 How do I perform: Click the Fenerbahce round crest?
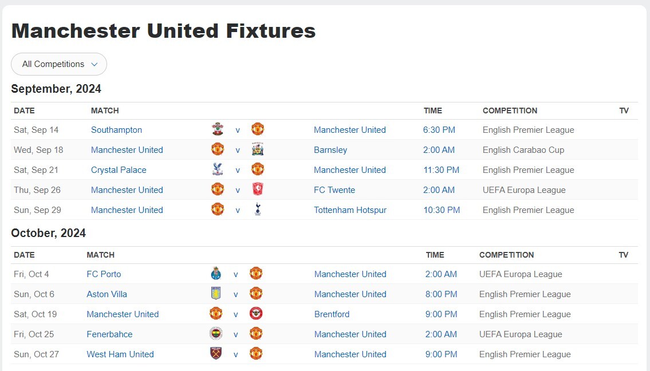click(x=216, y=334)
